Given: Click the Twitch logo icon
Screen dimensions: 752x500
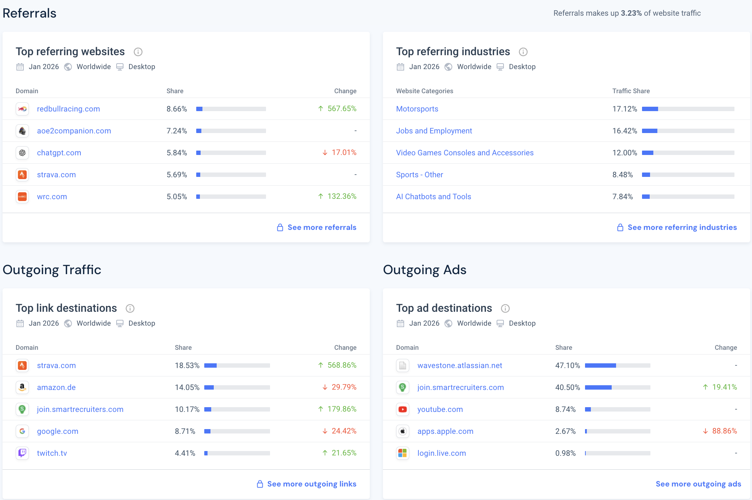Looking at the screenshot, I should point(22,453).
